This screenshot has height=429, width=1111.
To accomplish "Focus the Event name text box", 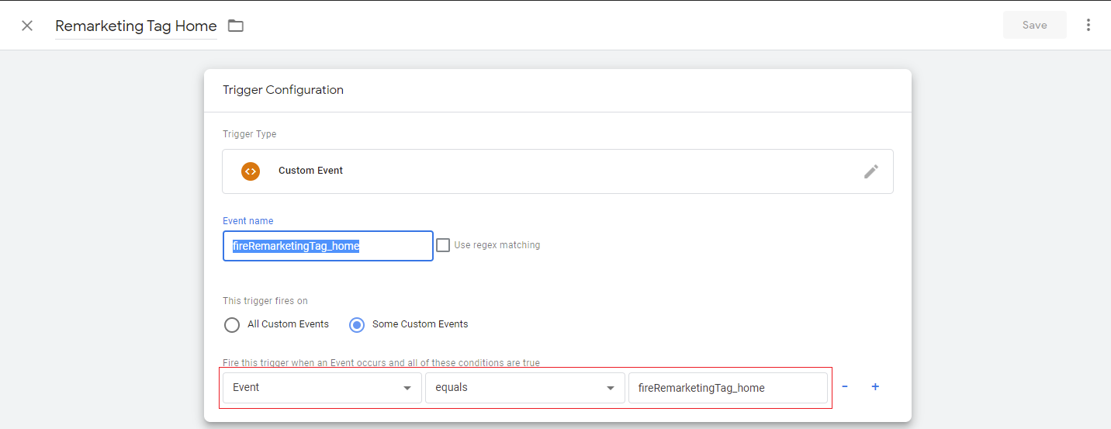I will click(327, 246).
